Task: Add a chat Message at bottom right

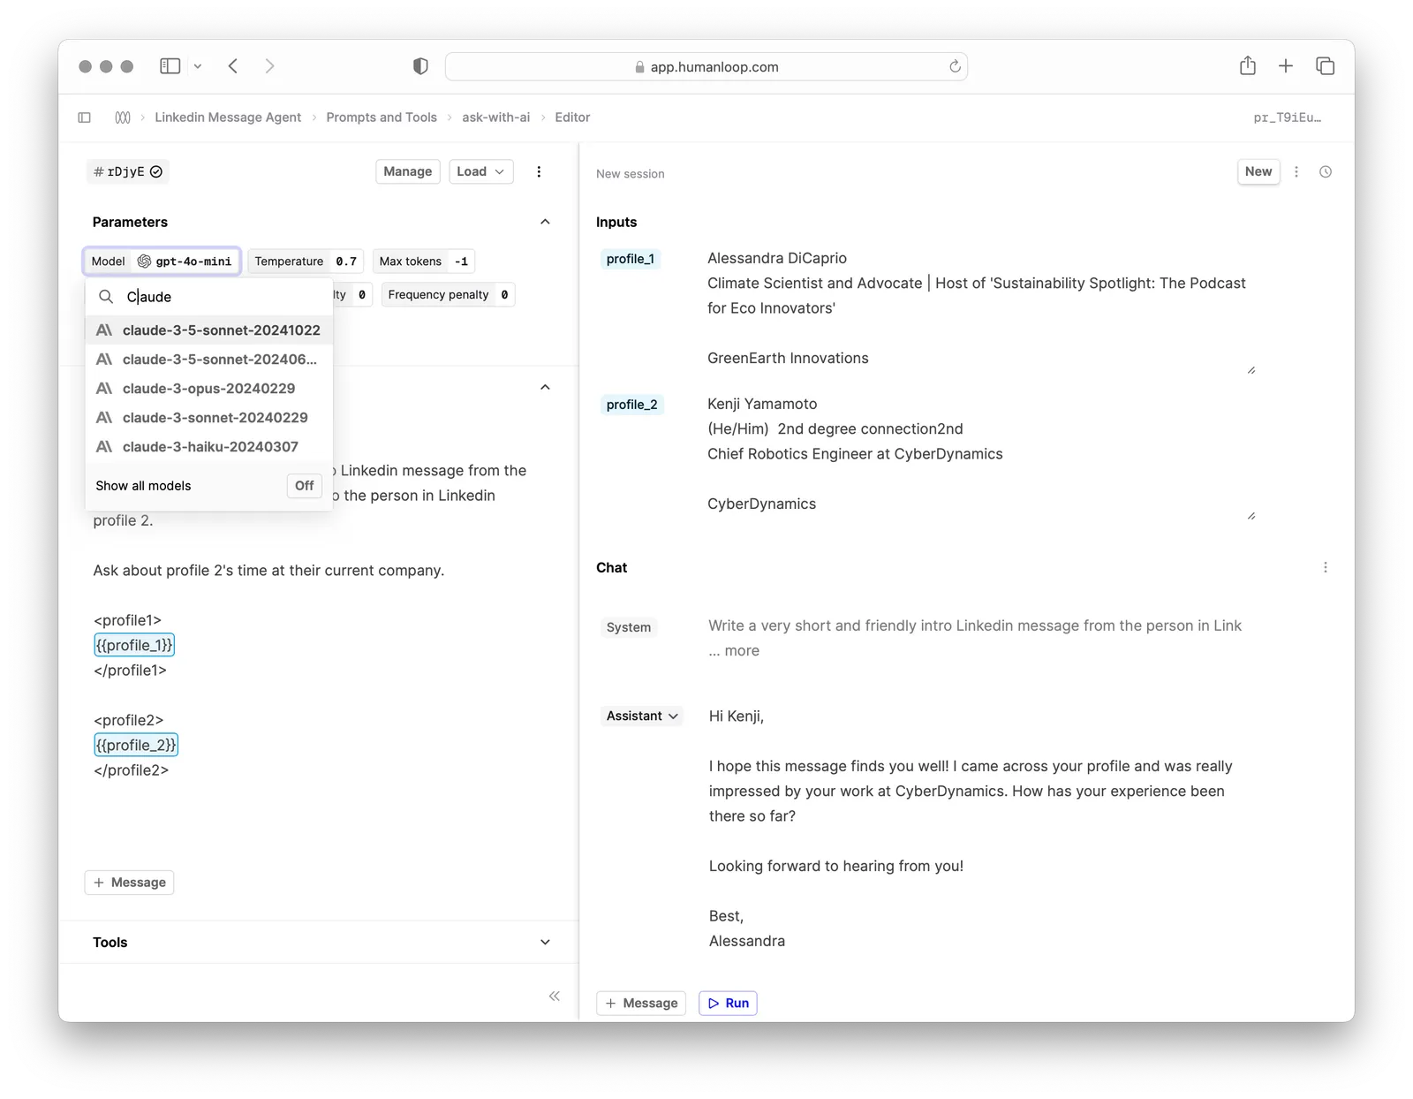Action: (641, 1004)
